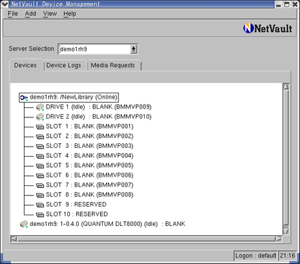Viewport: 300px width, 264px height.
Task: Click the SLOT 1 slot icon
Action: point(40,127)
